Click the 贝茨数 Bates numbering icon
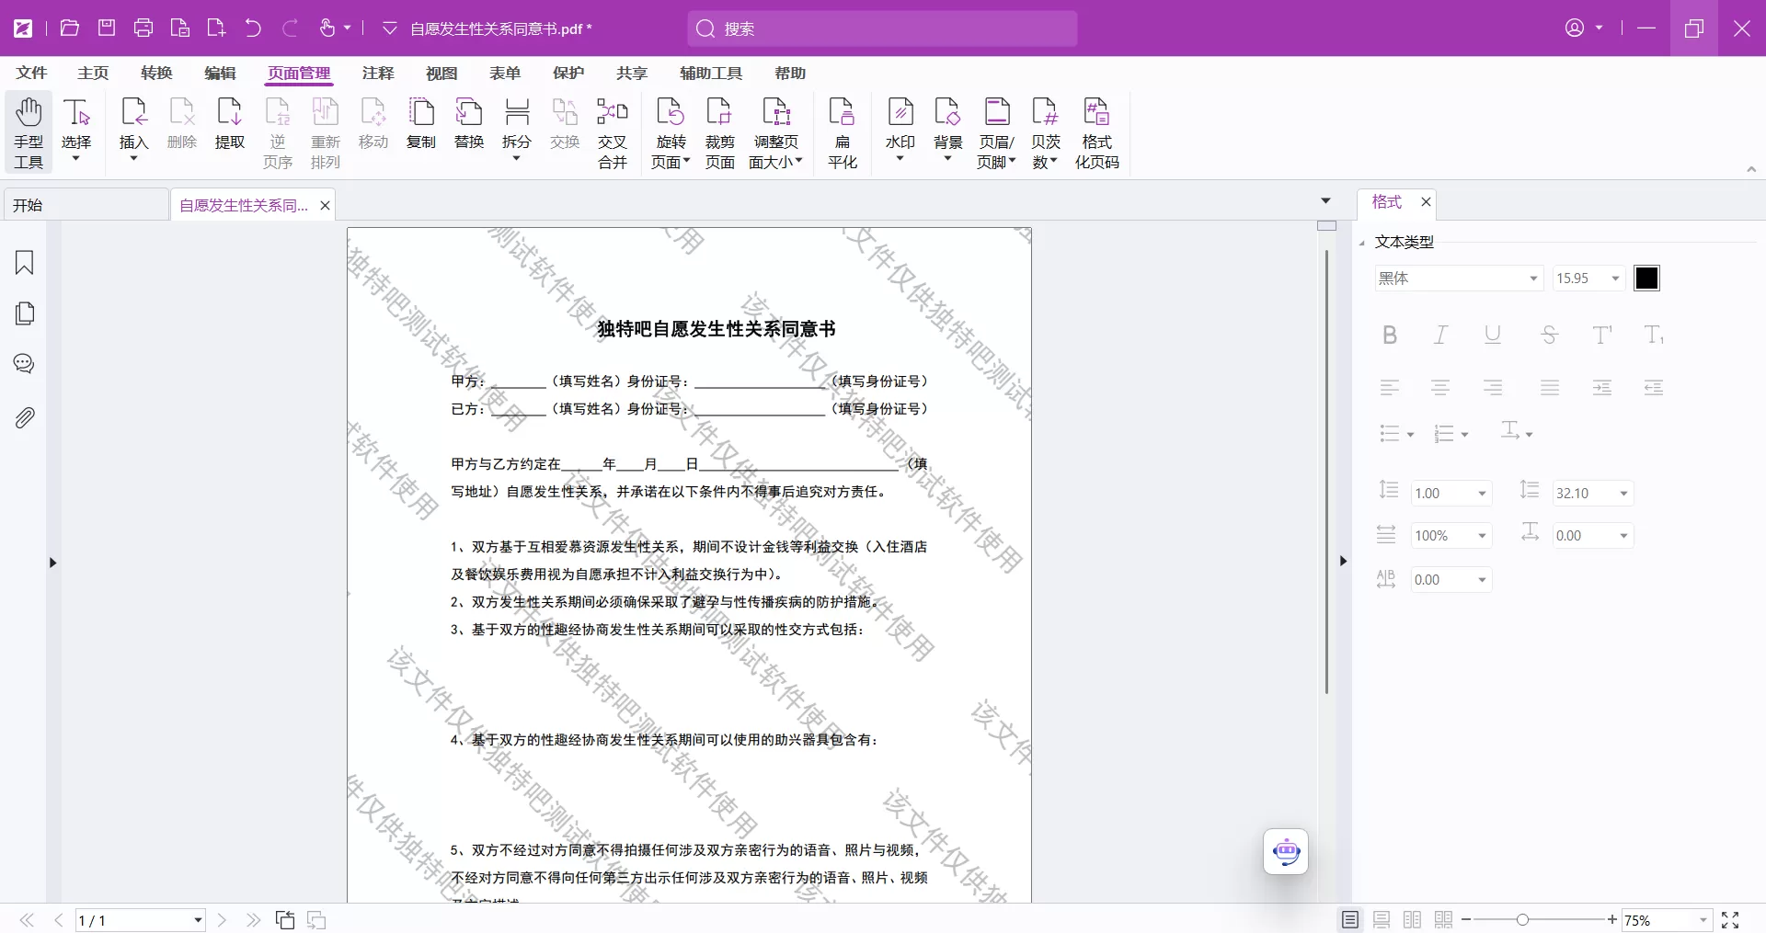The width and height of the screenshot is (1766, 933). coord(1046,129)
